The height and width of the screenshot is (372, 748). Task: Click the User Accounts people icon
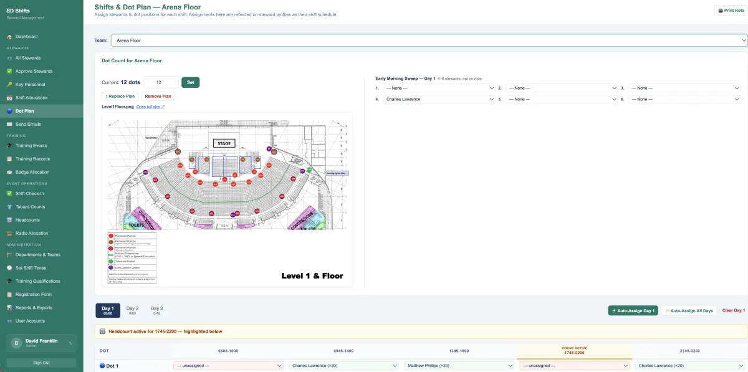click(x=9, y=321)
